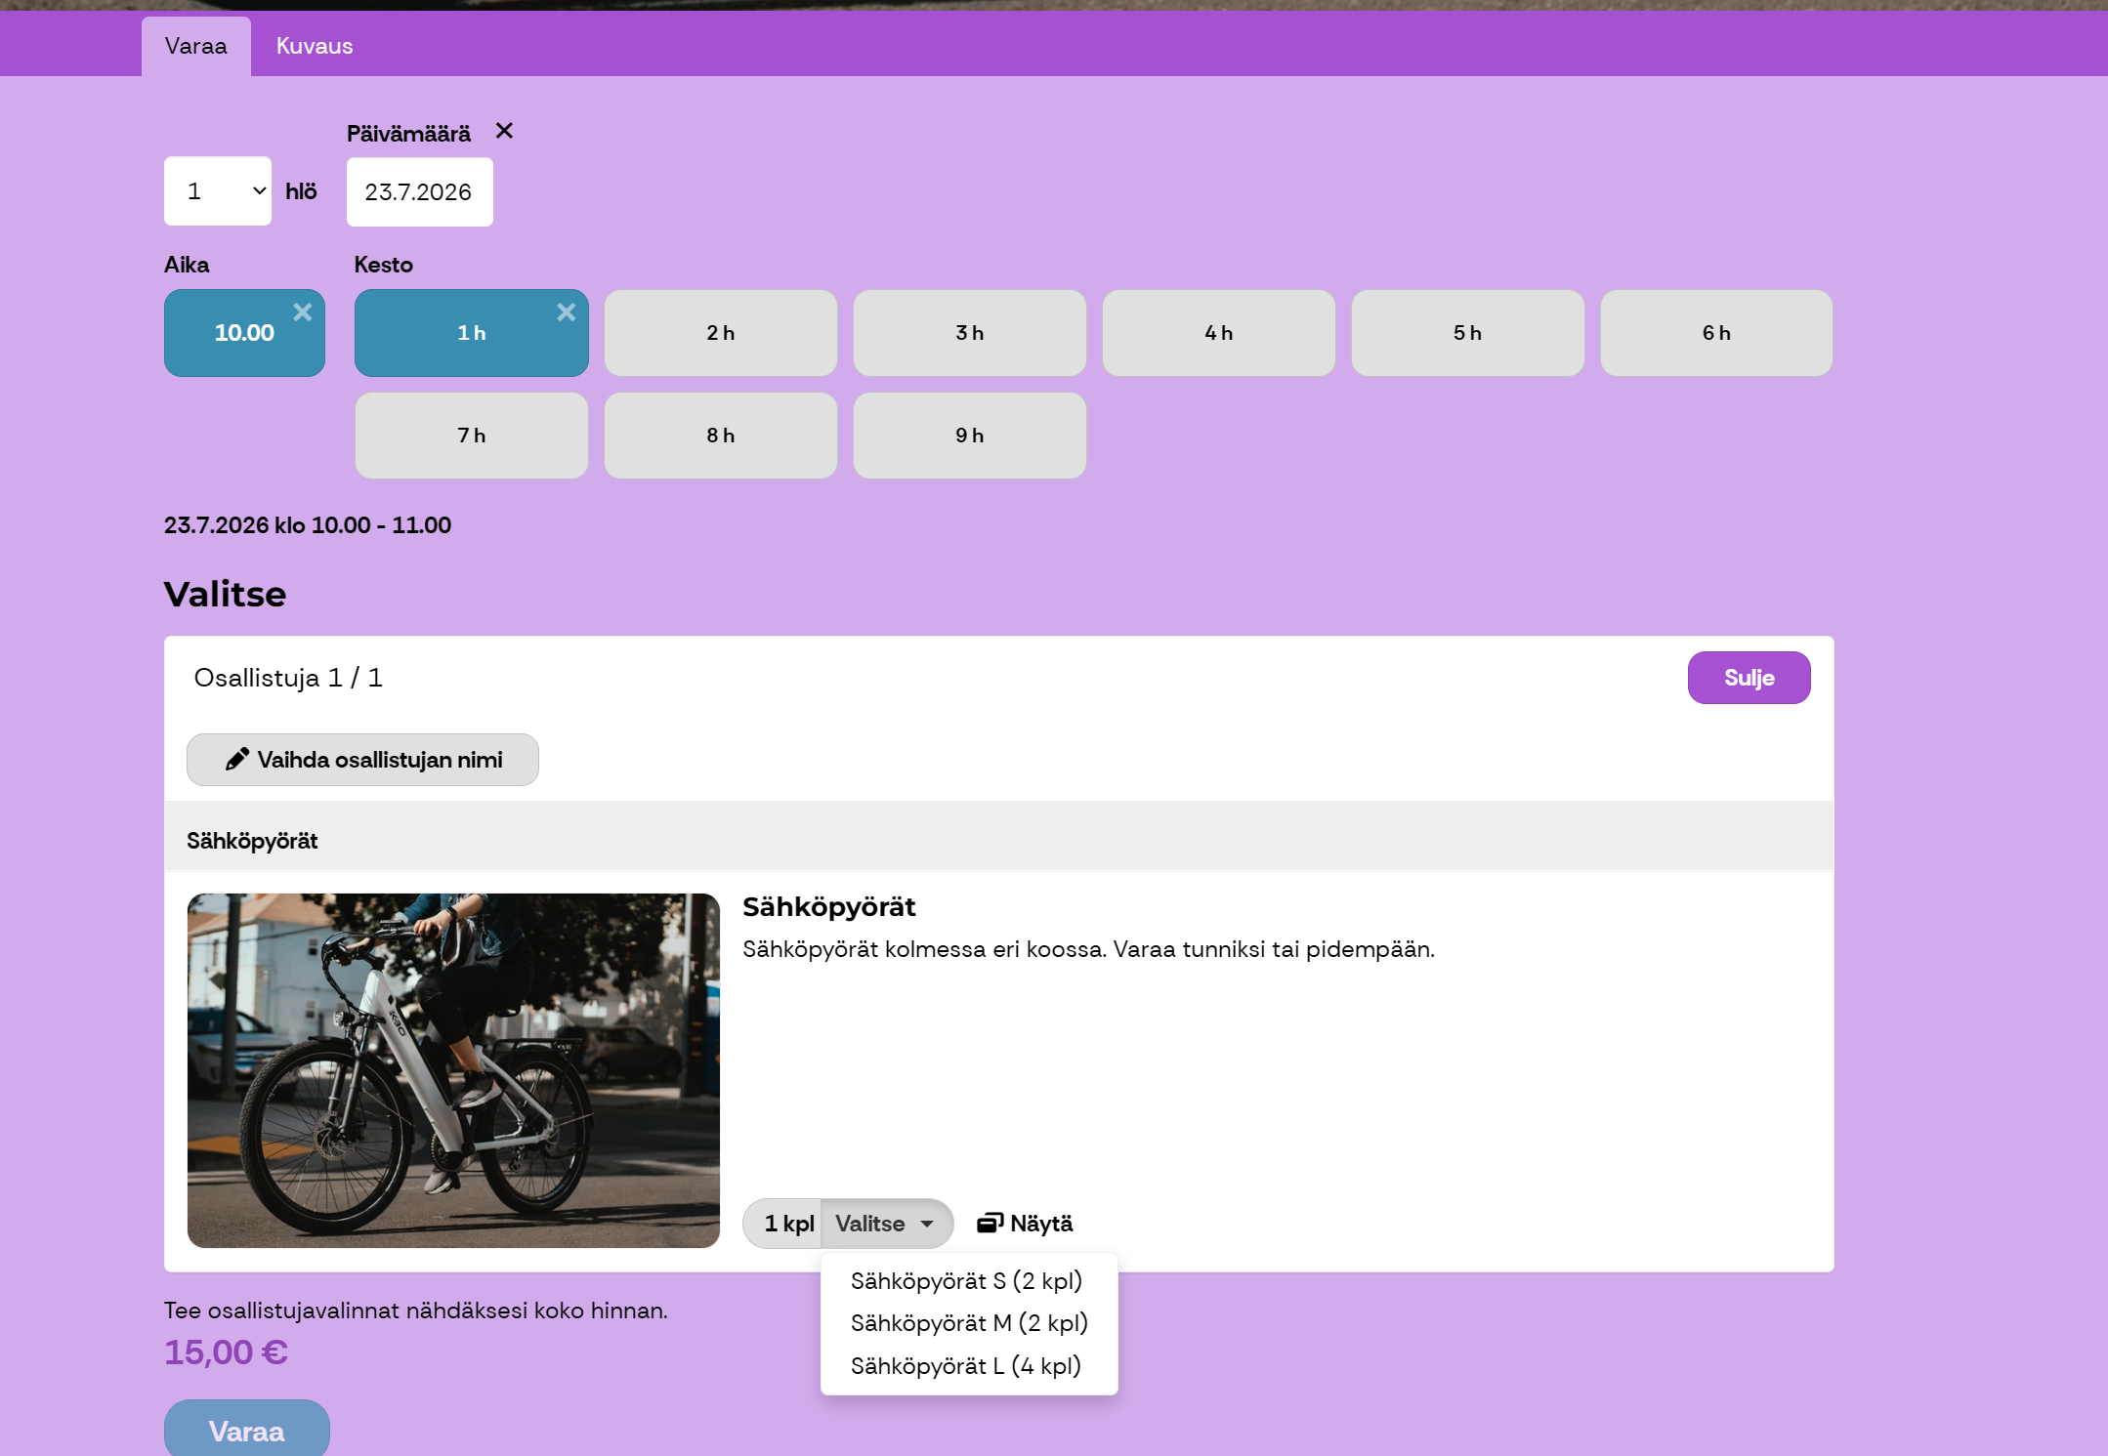Image resolution: width=2108 pixels, height=1456 pixels.
Task: Click the bottom Varaa booking button
Action: point(247,1430)
